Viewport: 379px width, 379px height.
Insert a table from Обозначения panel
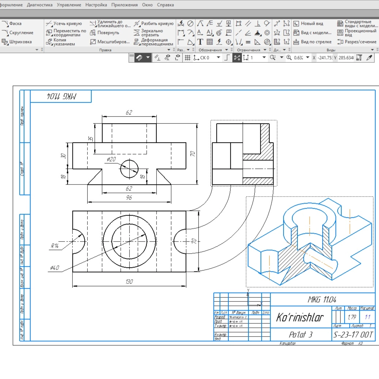[x=210, y=42]
